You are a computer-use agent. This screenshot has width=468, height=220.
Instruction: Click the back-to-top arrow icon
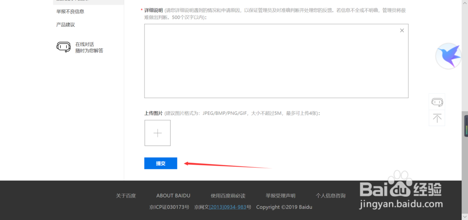coord(437,118)
